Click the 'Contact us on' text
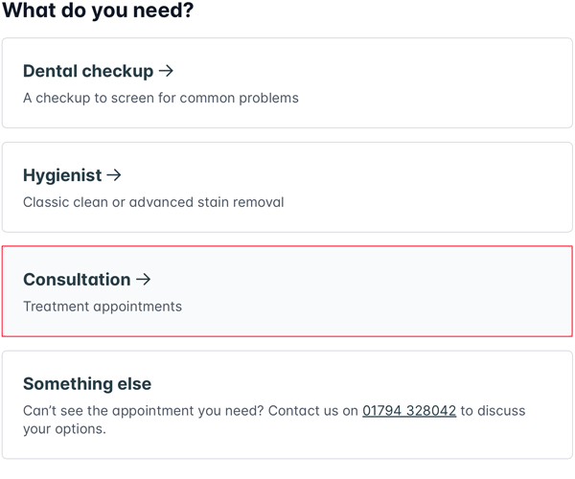Viewport: 575px width, 479px height. pos(312,410)
